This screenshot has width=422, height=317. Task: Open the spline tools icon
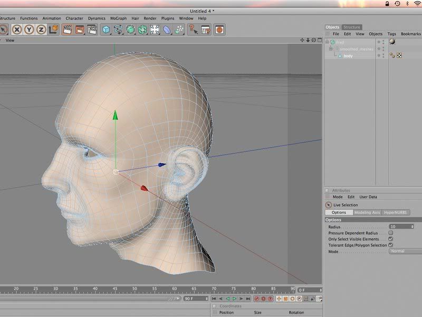tap(118, 30)
